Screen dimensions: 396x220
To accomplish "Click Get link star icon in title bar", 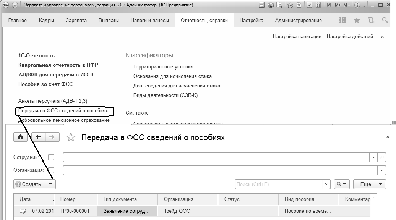I will click(291, 5).
